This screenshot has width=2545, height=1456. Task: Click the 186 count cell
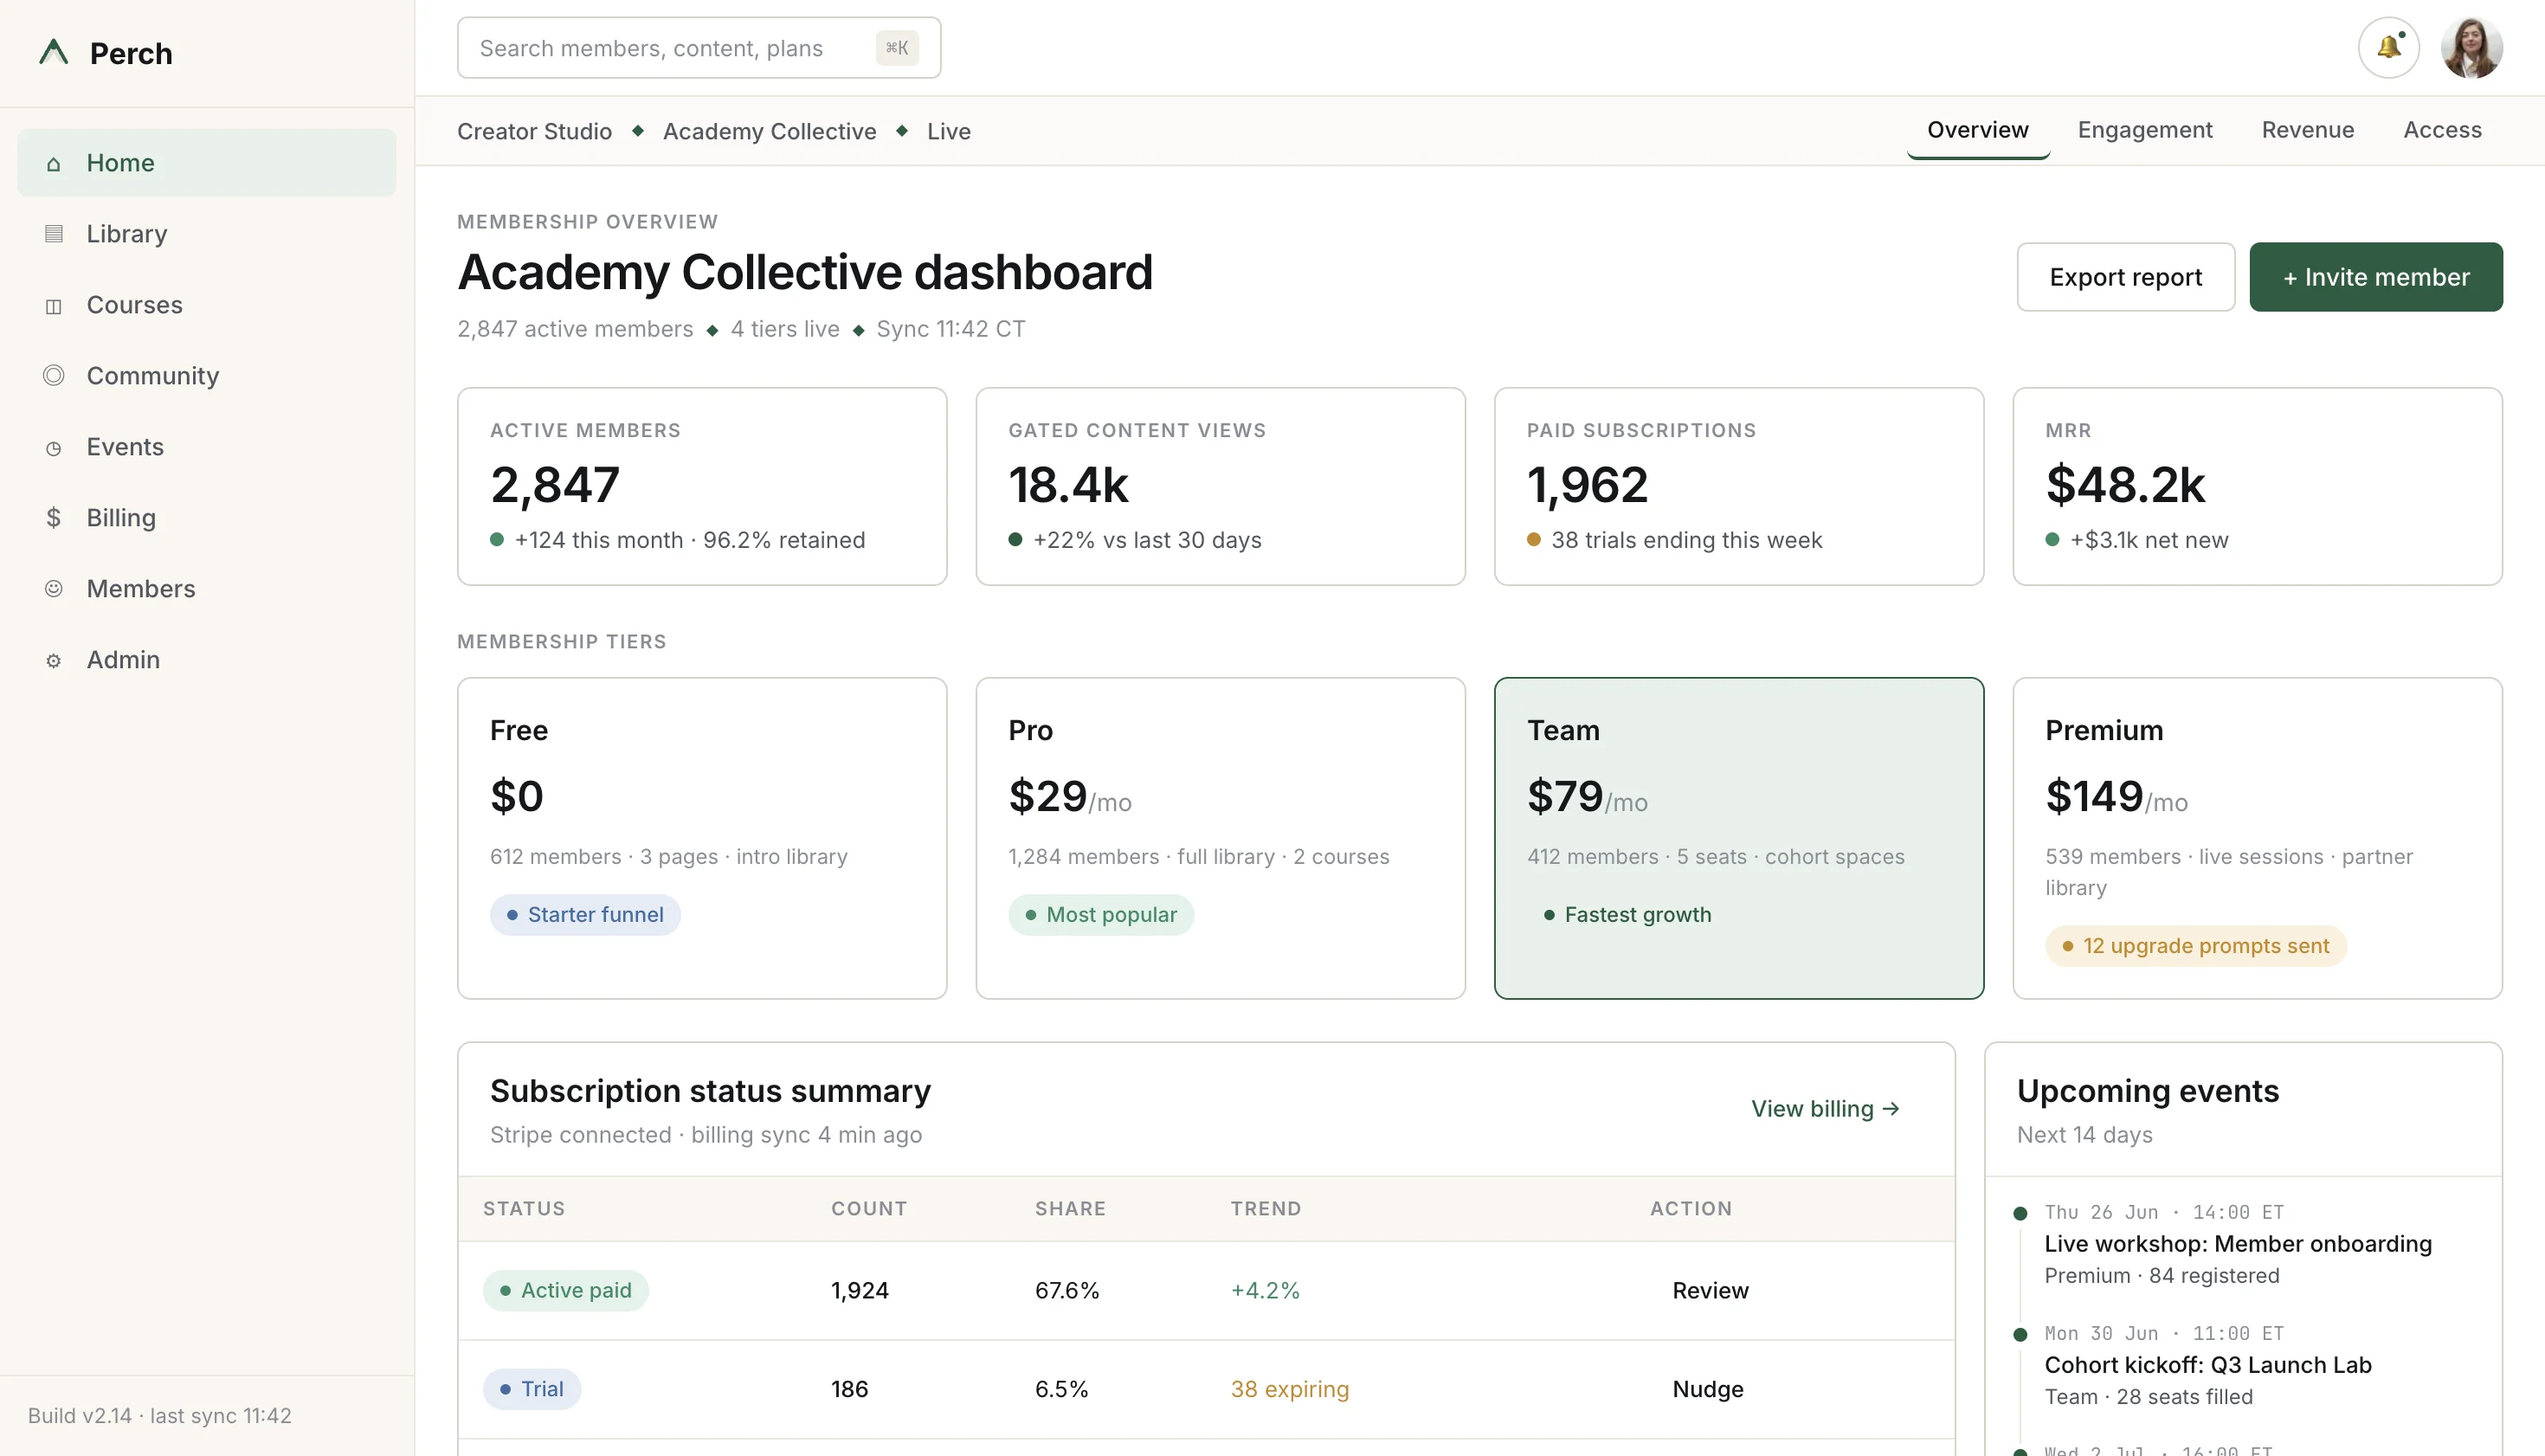tap(849, 1390)
